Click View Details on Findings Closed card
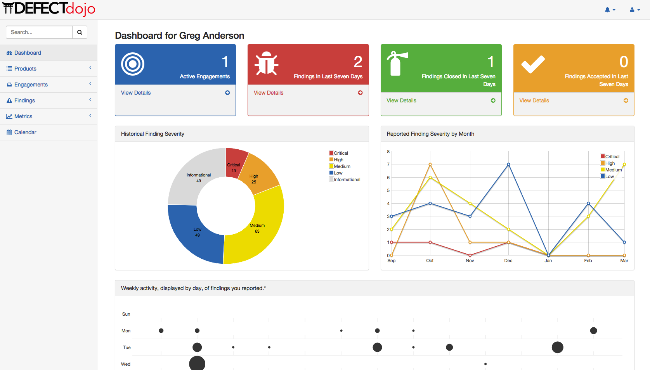This screenshot has height=370, width=650. 401,100
